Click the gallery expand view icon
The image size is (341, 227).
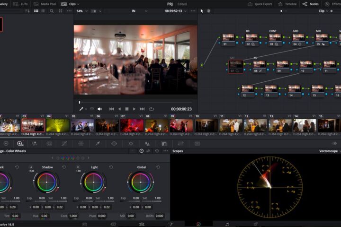(x=61, y=11)
